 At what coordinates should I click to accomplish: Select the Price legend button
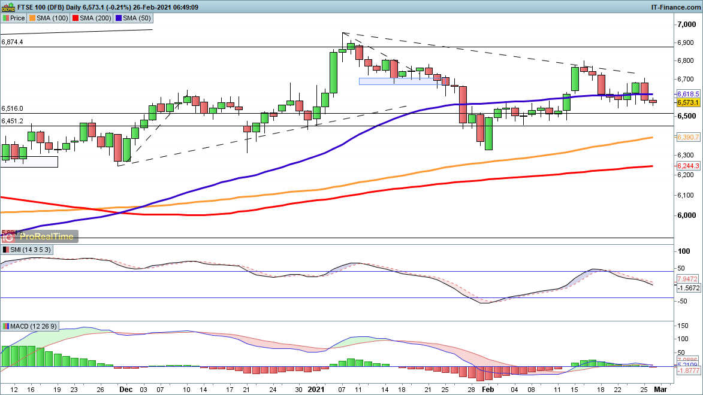point(13,18)
